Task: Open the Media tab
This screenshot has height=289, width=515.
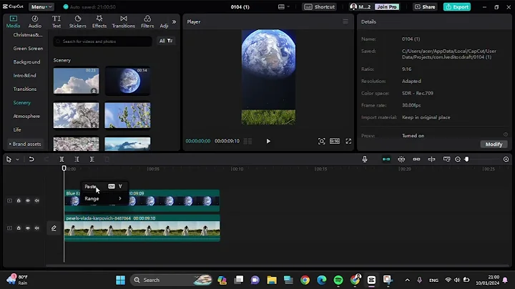Action: tap(13, 21)
